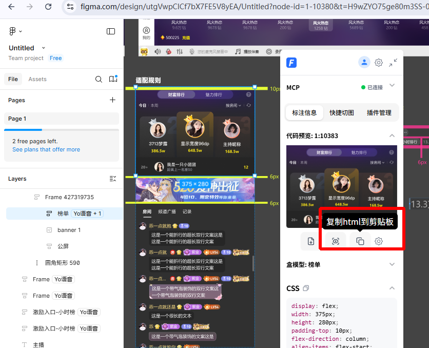Click the scan/preview icon under the code preview
The width and height of the screenshot is (429, 348).
(x=336, y=241)
